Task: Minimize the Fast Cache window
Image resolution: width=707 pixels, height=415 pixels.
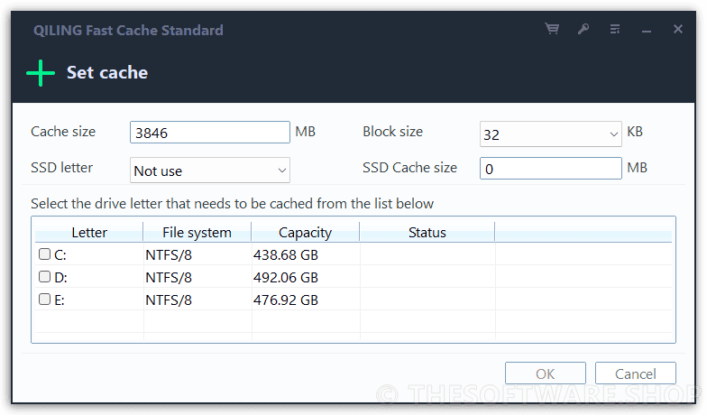Action: coord(647,31)
